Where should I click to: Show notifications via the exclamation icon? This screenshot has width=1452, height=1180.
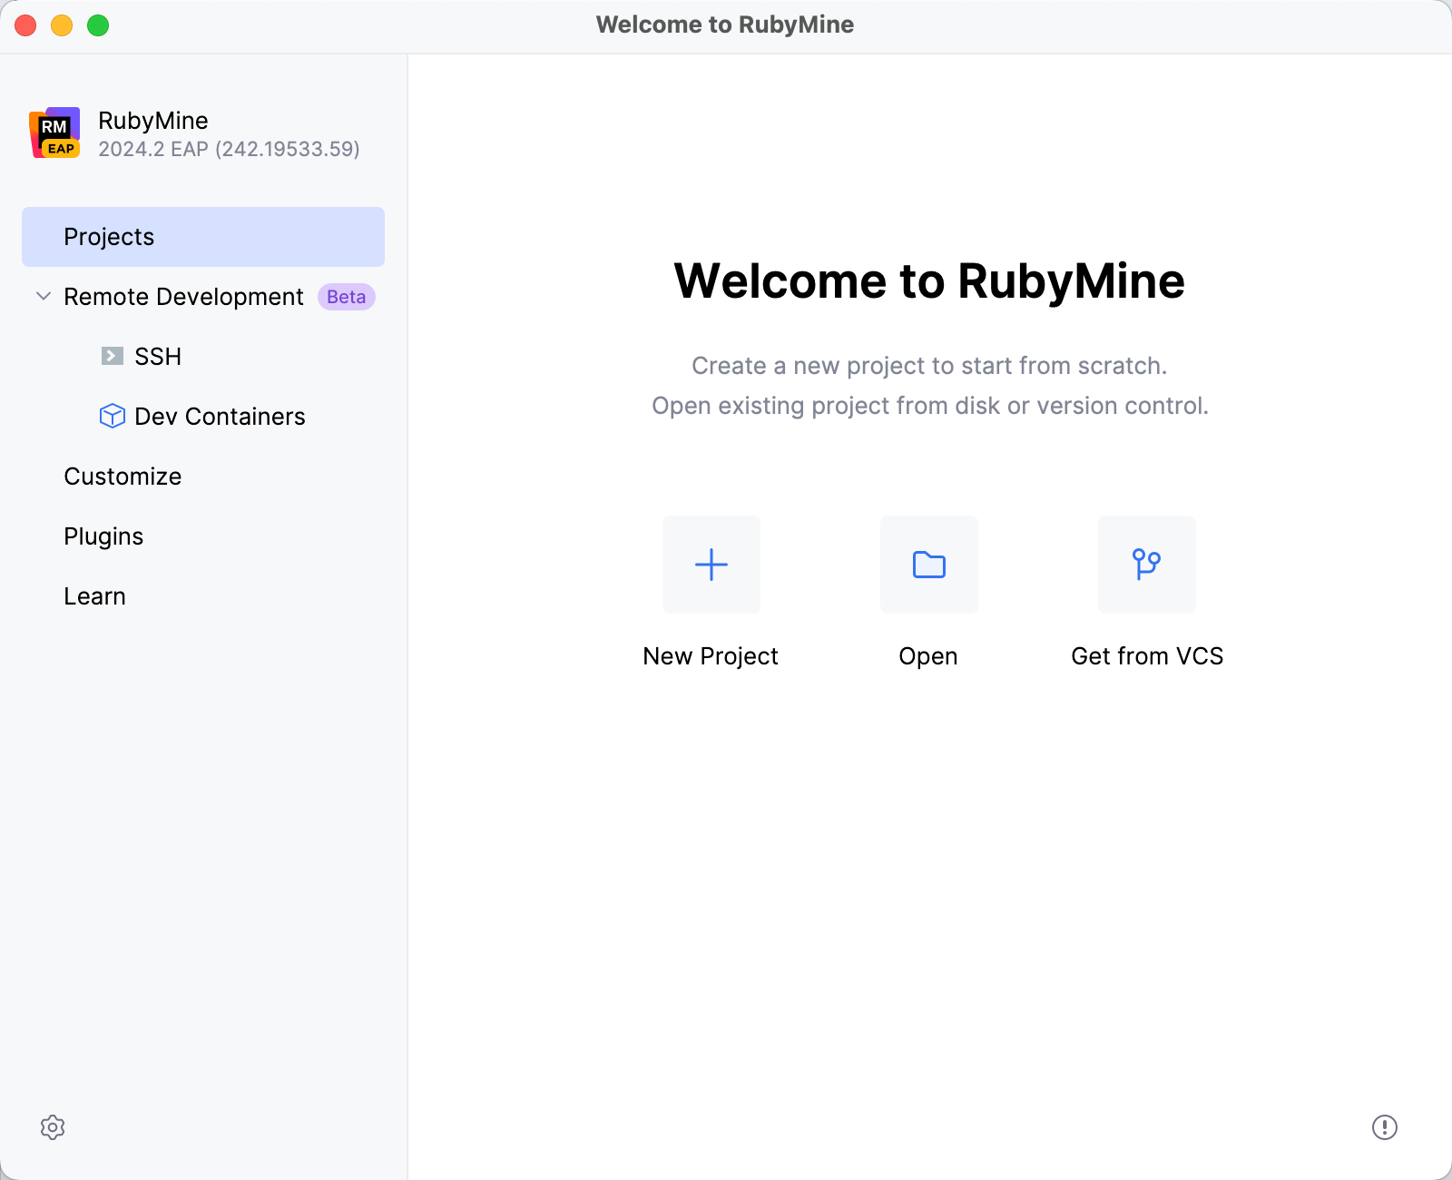(1385, 1127)
